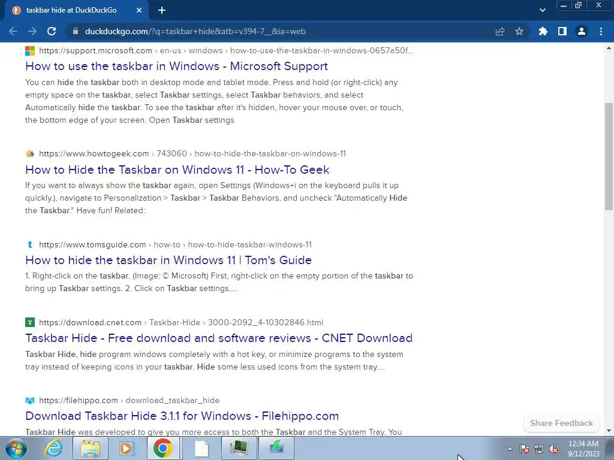This screenshot has width=614, height=460.
Task: Open the system monitor taskbar item
Action: click(x=239, y=448)
